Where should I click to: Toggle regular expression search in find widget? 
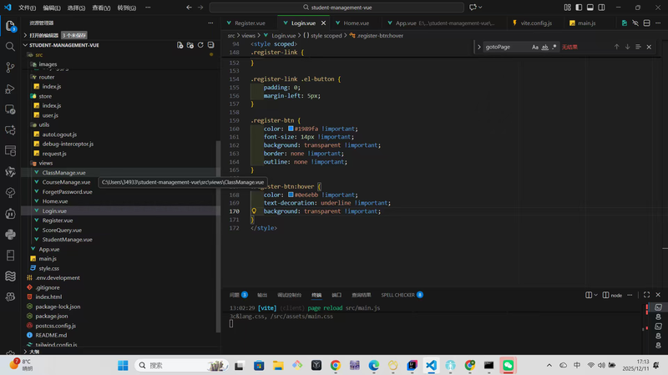pos(554,47)
